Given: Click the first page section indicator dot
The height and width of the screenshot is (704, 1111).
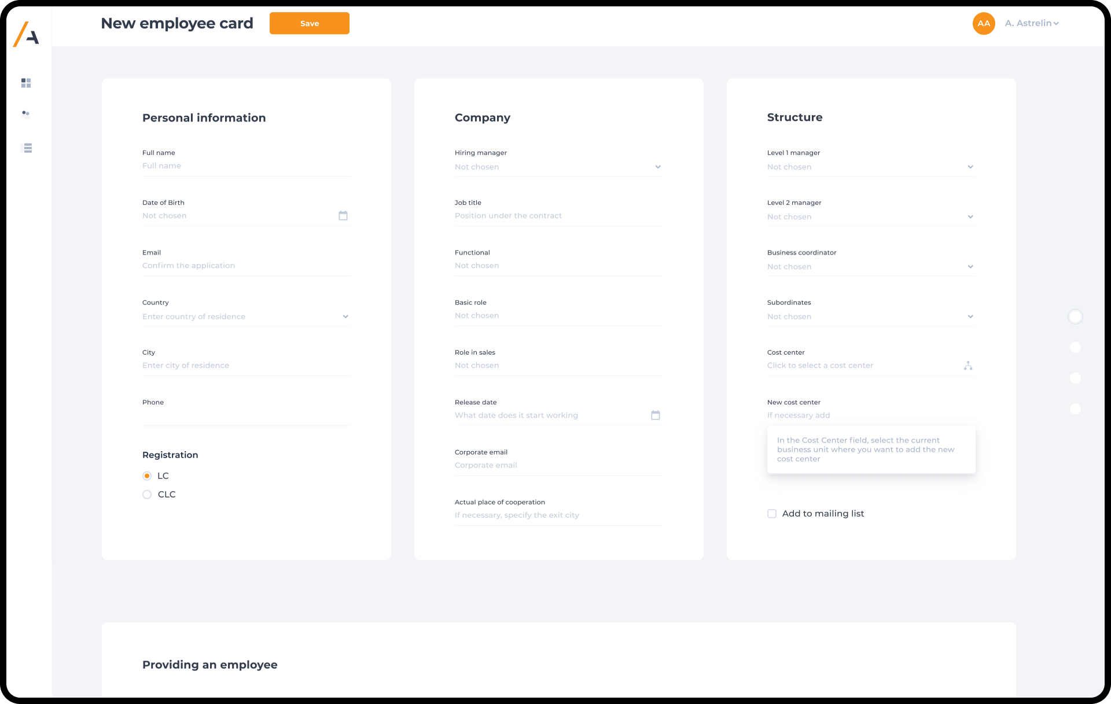Looking at the screenshot, I should (1075, 317).
